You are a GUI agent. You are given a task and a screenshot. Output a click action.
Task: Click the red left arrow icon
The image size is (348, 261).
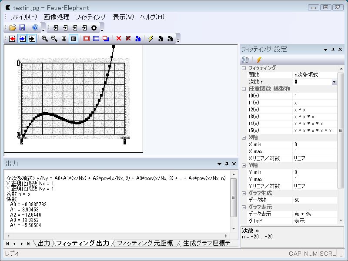[x=12, y=39]
